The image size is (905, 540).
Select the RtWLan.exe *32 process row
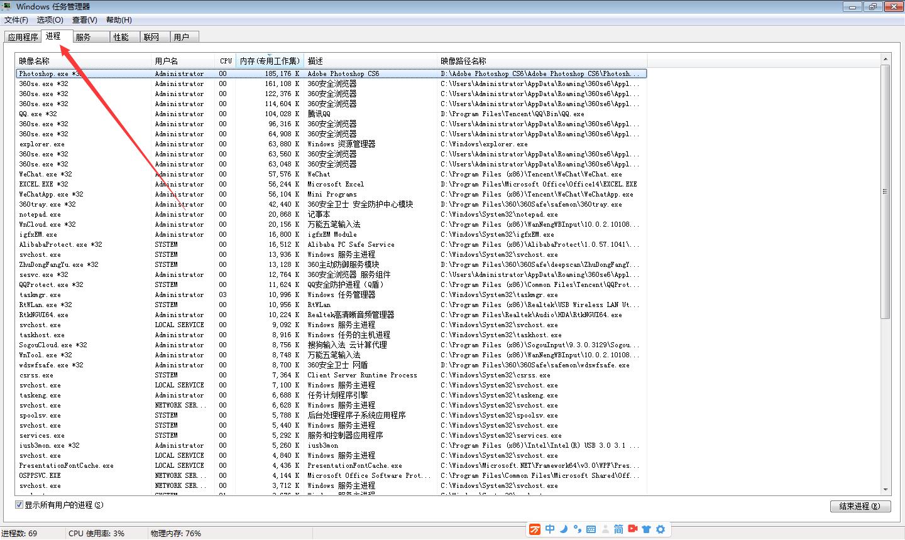(x=331, y=305)
